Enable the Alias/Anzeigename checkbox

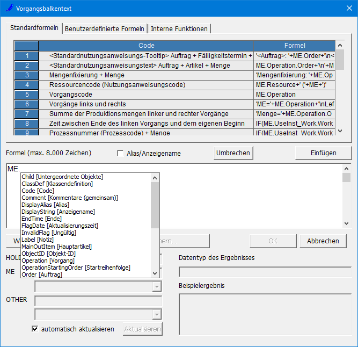[x=120, y=154]
